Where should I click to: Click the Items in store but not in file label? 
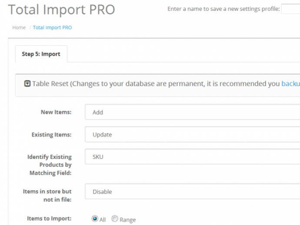(x=47, y=195)
